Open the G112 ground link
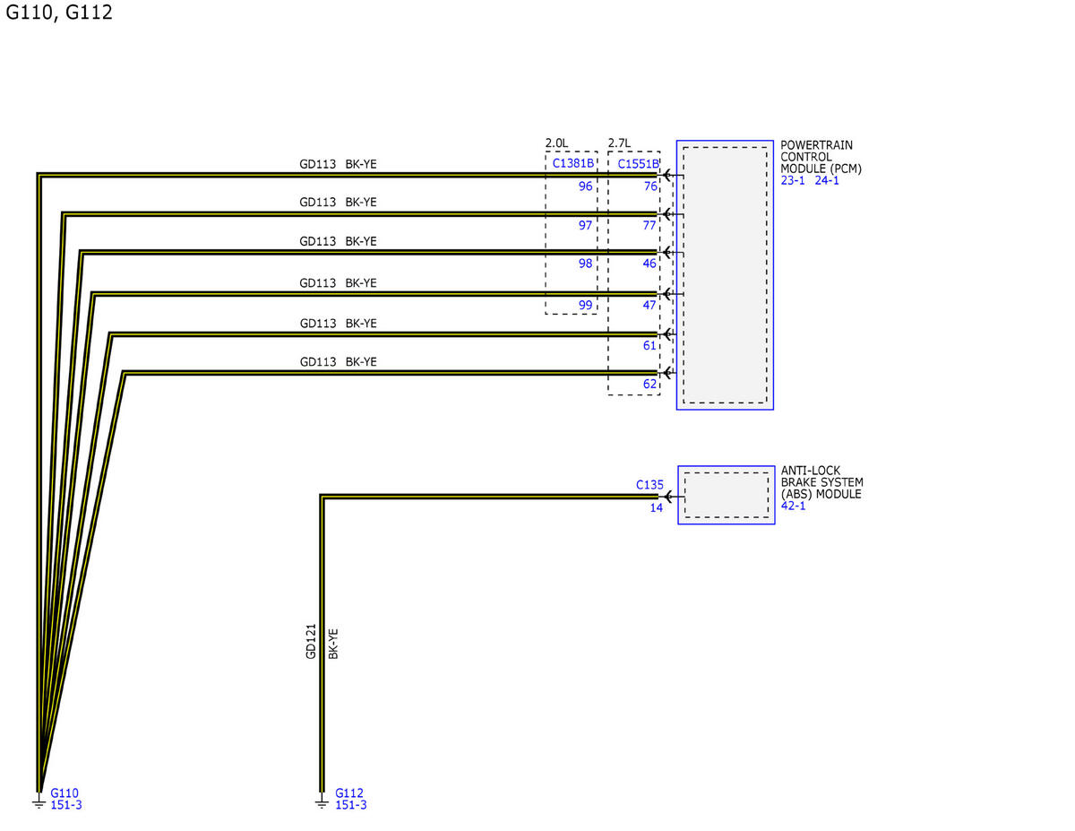1075x831 pixels. tap(349, 793)
